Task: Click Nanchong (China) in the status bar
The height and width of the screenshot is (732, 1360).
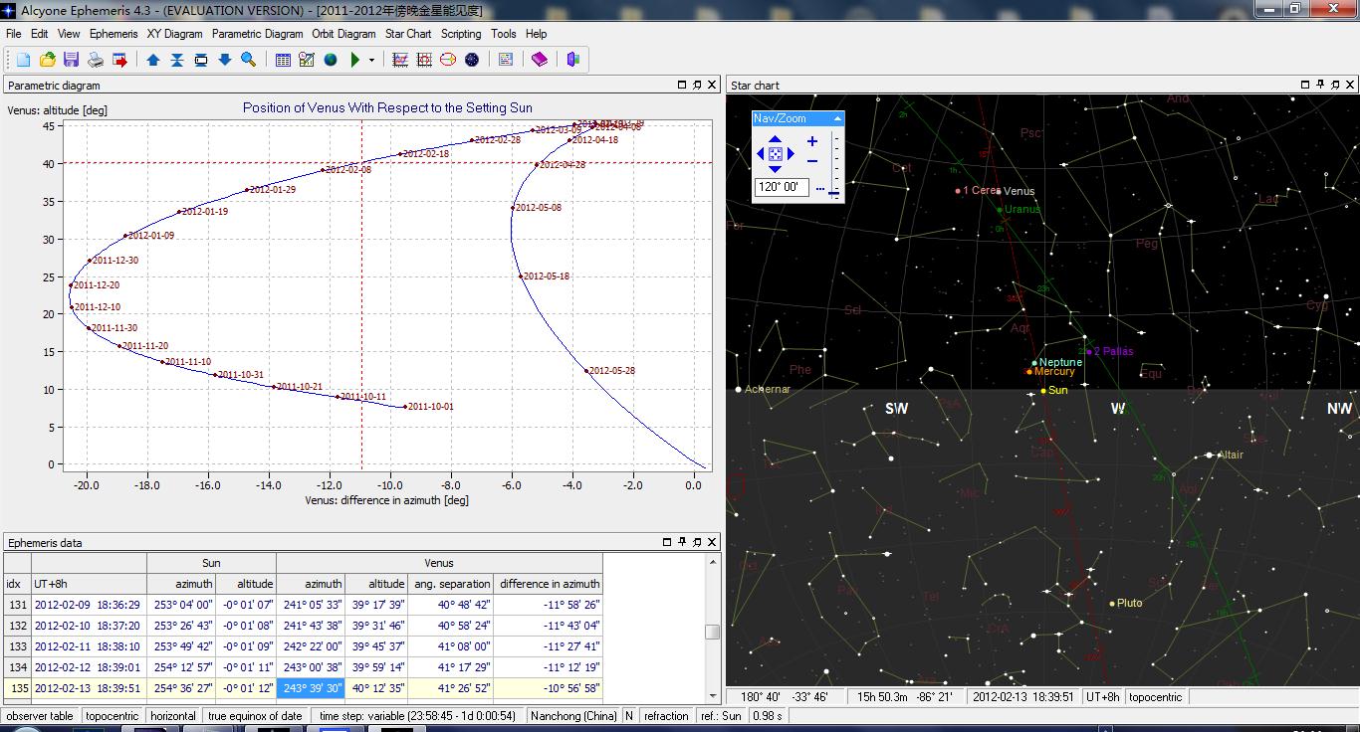Action: pos(573,716)
